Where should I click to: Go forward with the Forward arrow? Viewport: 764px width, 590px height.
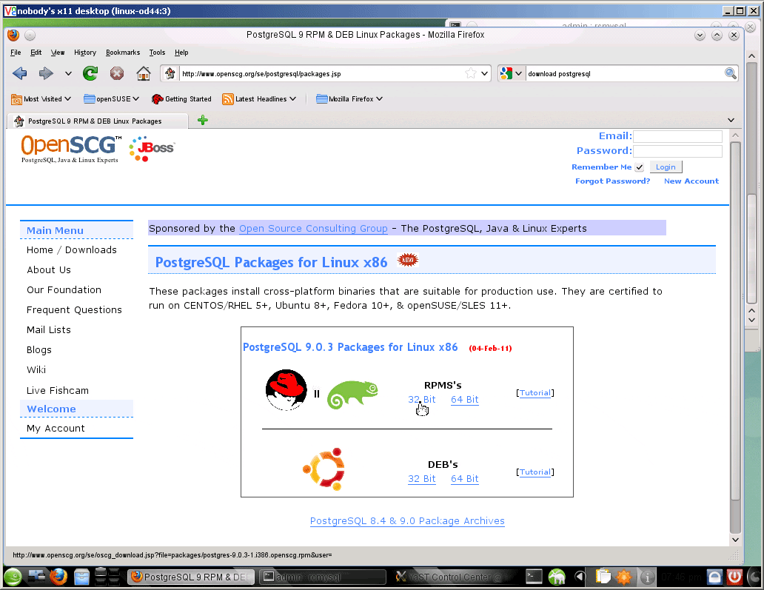pos(47,73)
